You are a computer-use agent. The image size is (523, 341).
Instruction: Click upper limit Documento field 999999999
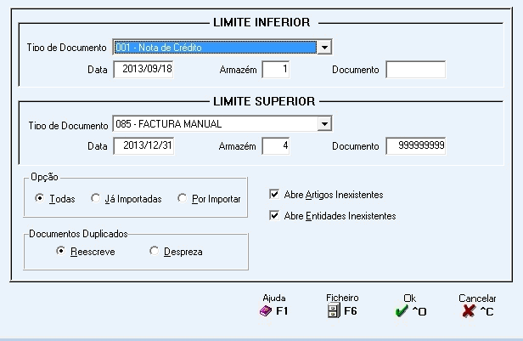tap(415, 146)
